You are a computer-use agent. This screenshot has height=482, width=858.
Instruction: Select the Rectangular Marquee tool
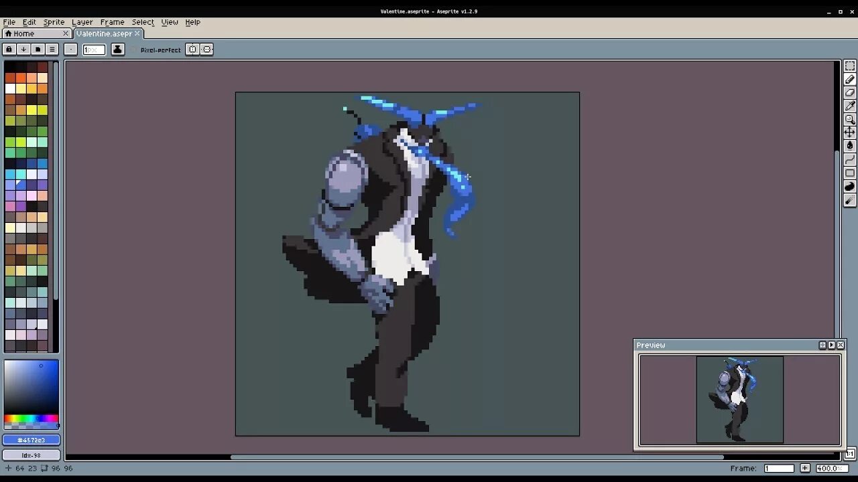[849, 66]
